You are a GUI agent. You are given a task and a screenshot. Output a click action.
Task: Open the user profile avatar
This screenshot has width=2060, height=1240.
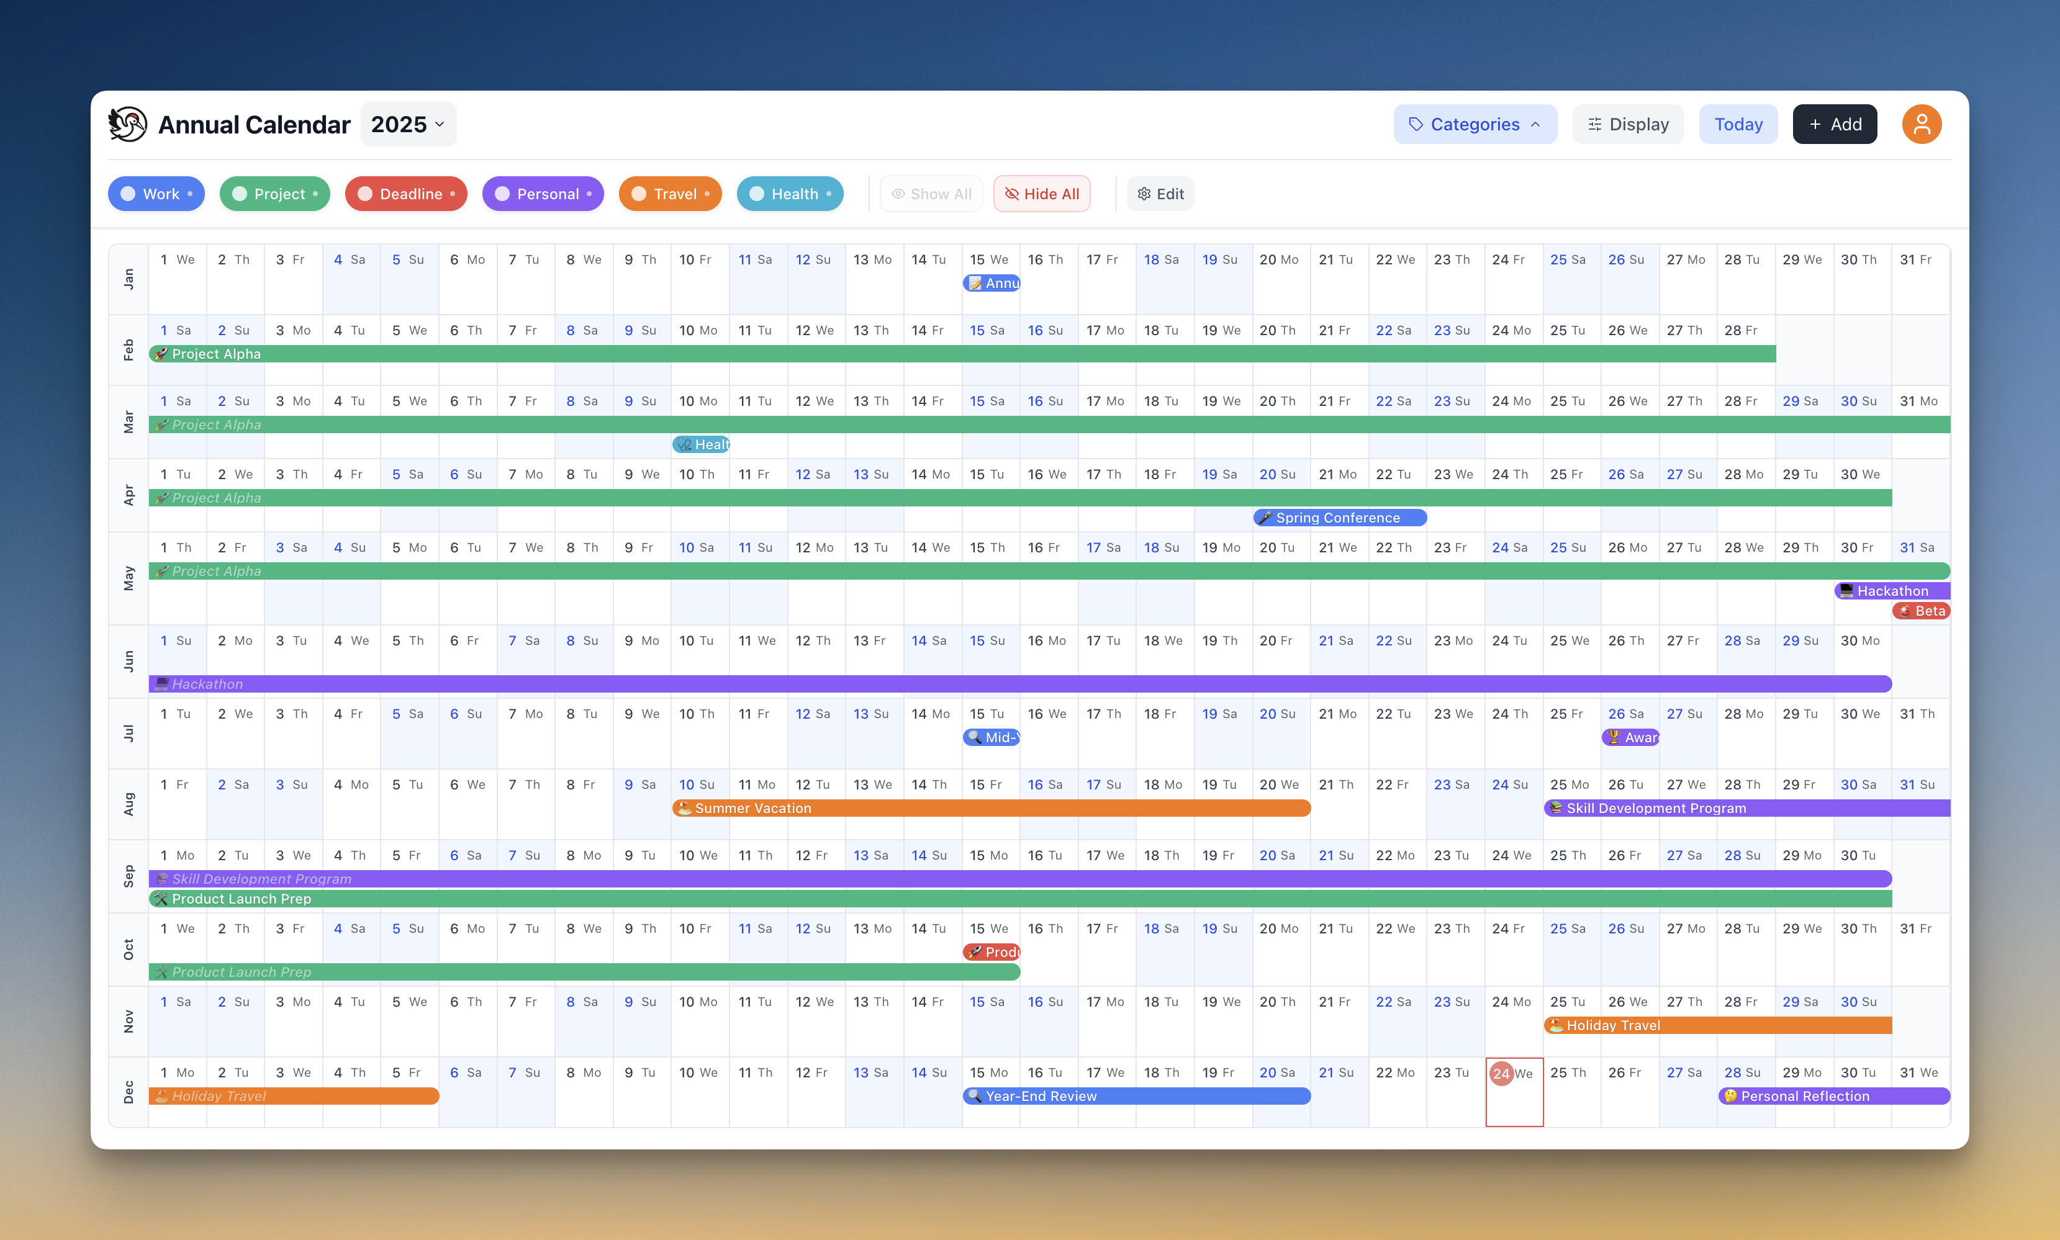(1922, 124)
